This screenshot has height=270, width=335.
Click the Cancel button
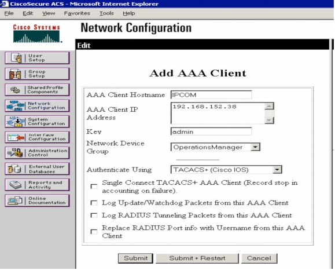point(259,258)
